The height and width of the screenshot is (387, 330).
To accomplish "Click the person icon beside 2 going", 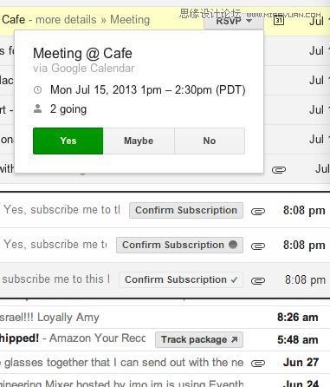I will [x=38, y=109].
